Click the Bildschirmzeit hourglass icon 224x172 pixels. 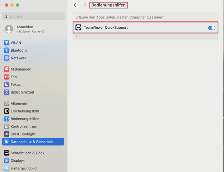6,92
